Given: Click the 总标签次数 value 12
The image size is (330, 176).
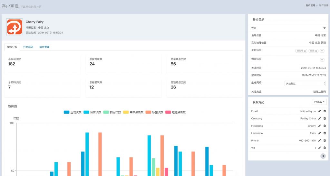Looking at the screenshot, I should click(92, 87).
